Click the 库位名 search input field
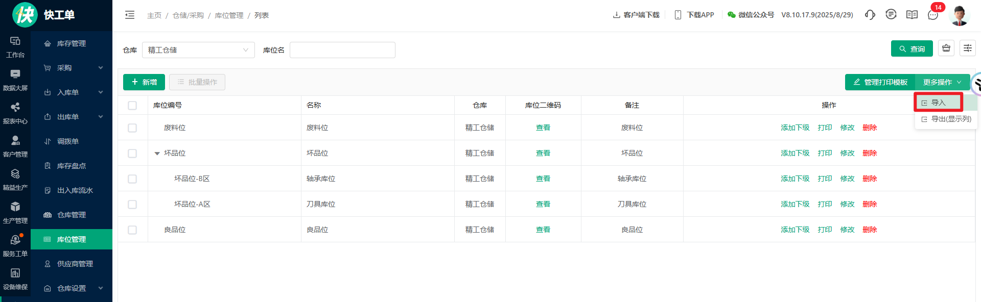The width and height of the screenshot is (981, 302). click(342, 50)
